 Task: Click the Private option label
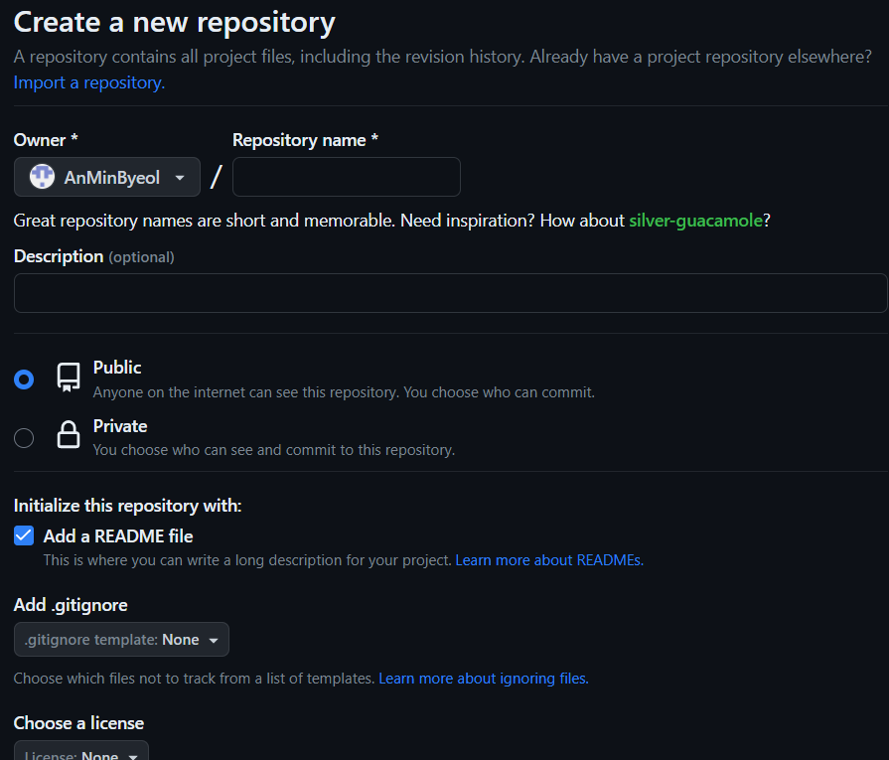[x=120, y=426]
